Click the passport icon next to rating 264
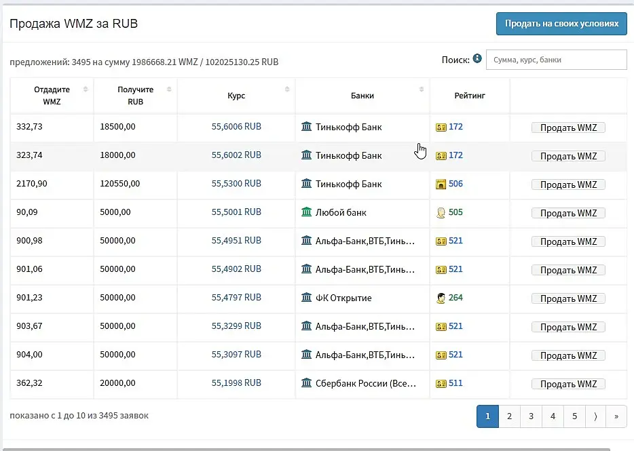The height and width of the screenshot is (451, 634). pos(441,298)
